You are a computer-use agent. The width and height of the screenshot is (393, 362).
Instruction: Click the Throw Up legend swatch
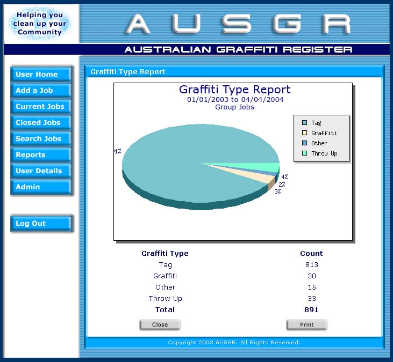[304, 153]
